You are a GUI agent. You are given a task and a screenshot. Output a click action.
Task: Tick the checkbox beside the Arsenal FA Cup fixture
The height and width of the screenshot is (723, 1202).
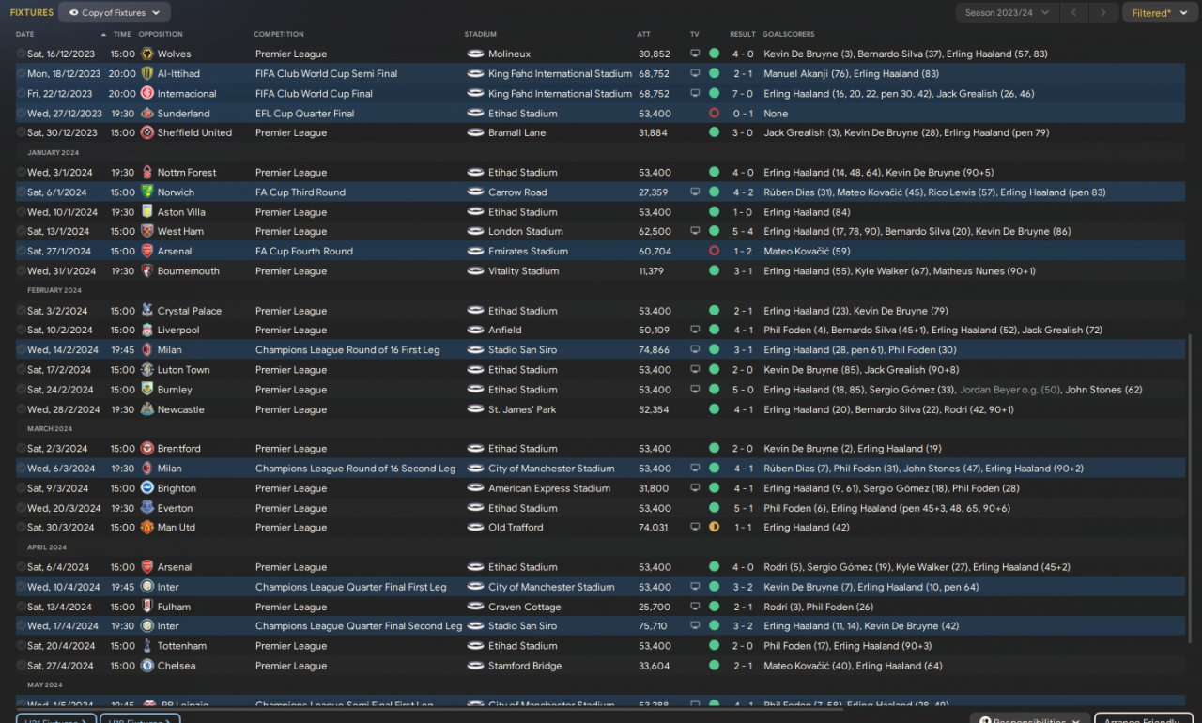(x=22, y=252)
